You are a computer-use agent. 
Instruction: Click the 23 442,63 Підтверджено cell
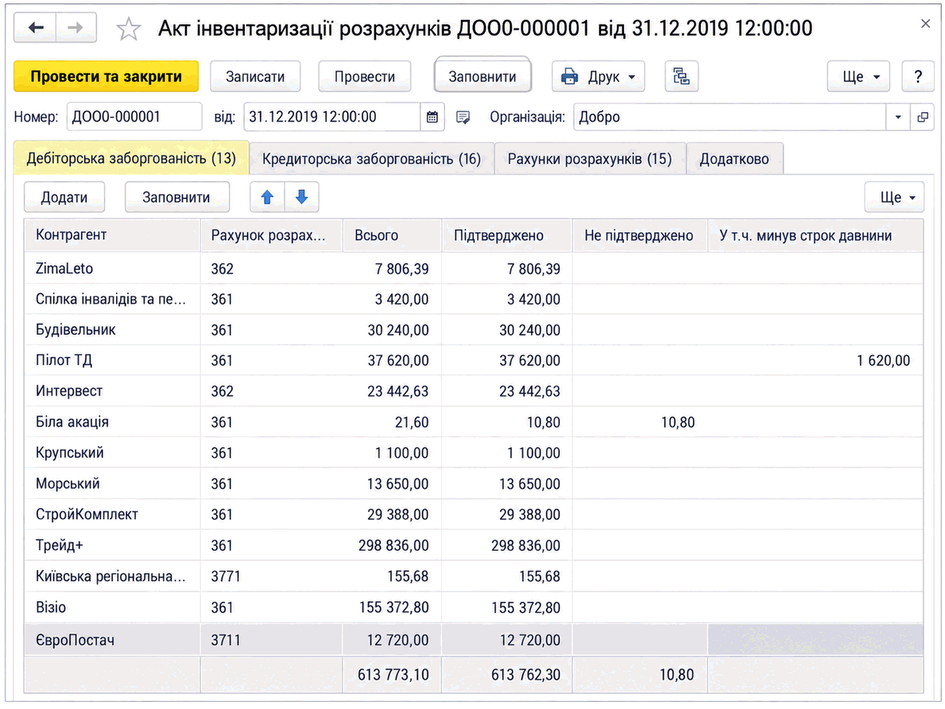click(x=507, y=391)
